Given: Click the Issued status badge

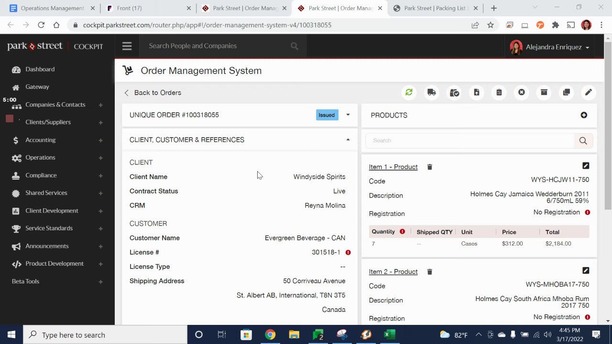Looking at the screenshot, I should tap(327, 115).
